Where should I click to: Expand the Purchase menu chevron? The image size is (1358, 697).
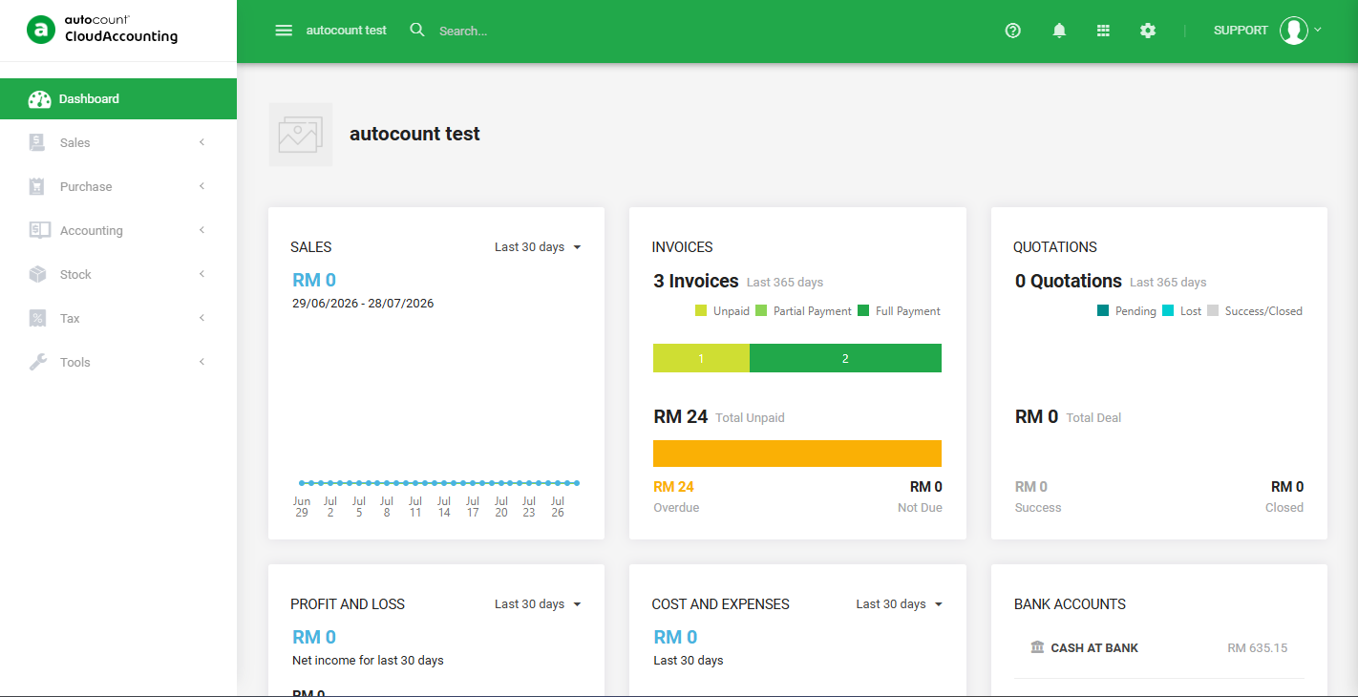pyautogui.click(x=202, y=186)
